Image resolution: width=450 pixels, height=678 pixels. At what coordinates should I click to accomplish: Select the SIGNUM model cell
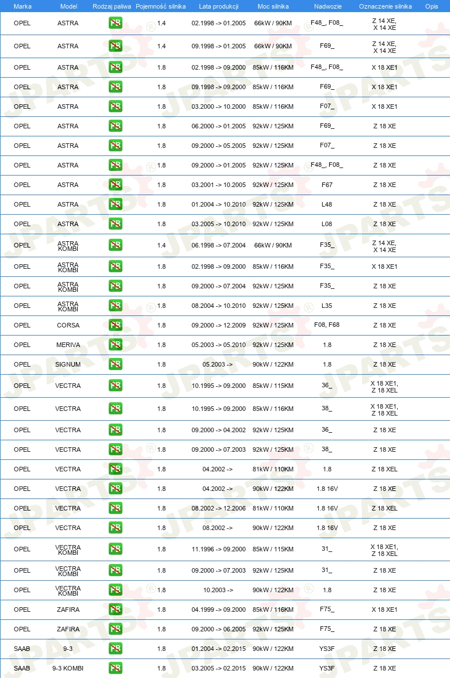[68, 364]
